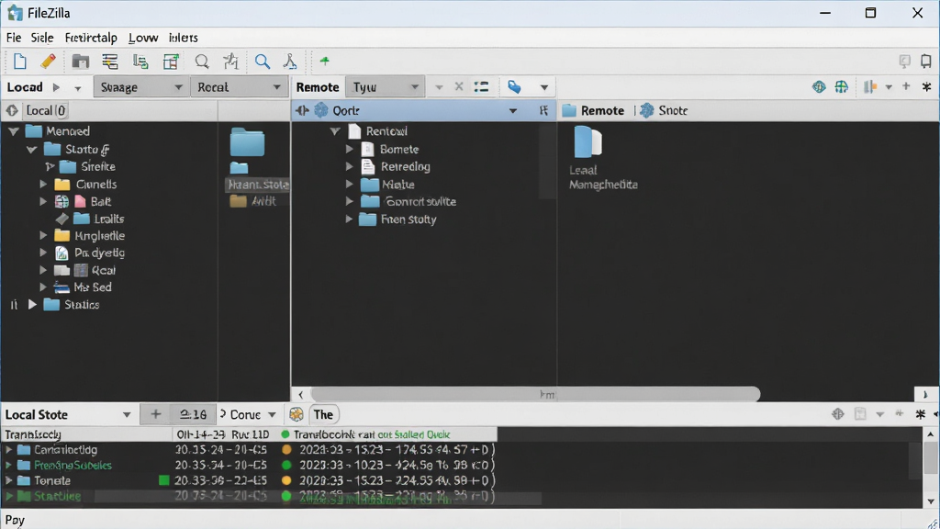This screenshot has height=529, width=940.
Task: Click the Transfiocdy column header
Action: pyautogui.click(x=33, y=434)
